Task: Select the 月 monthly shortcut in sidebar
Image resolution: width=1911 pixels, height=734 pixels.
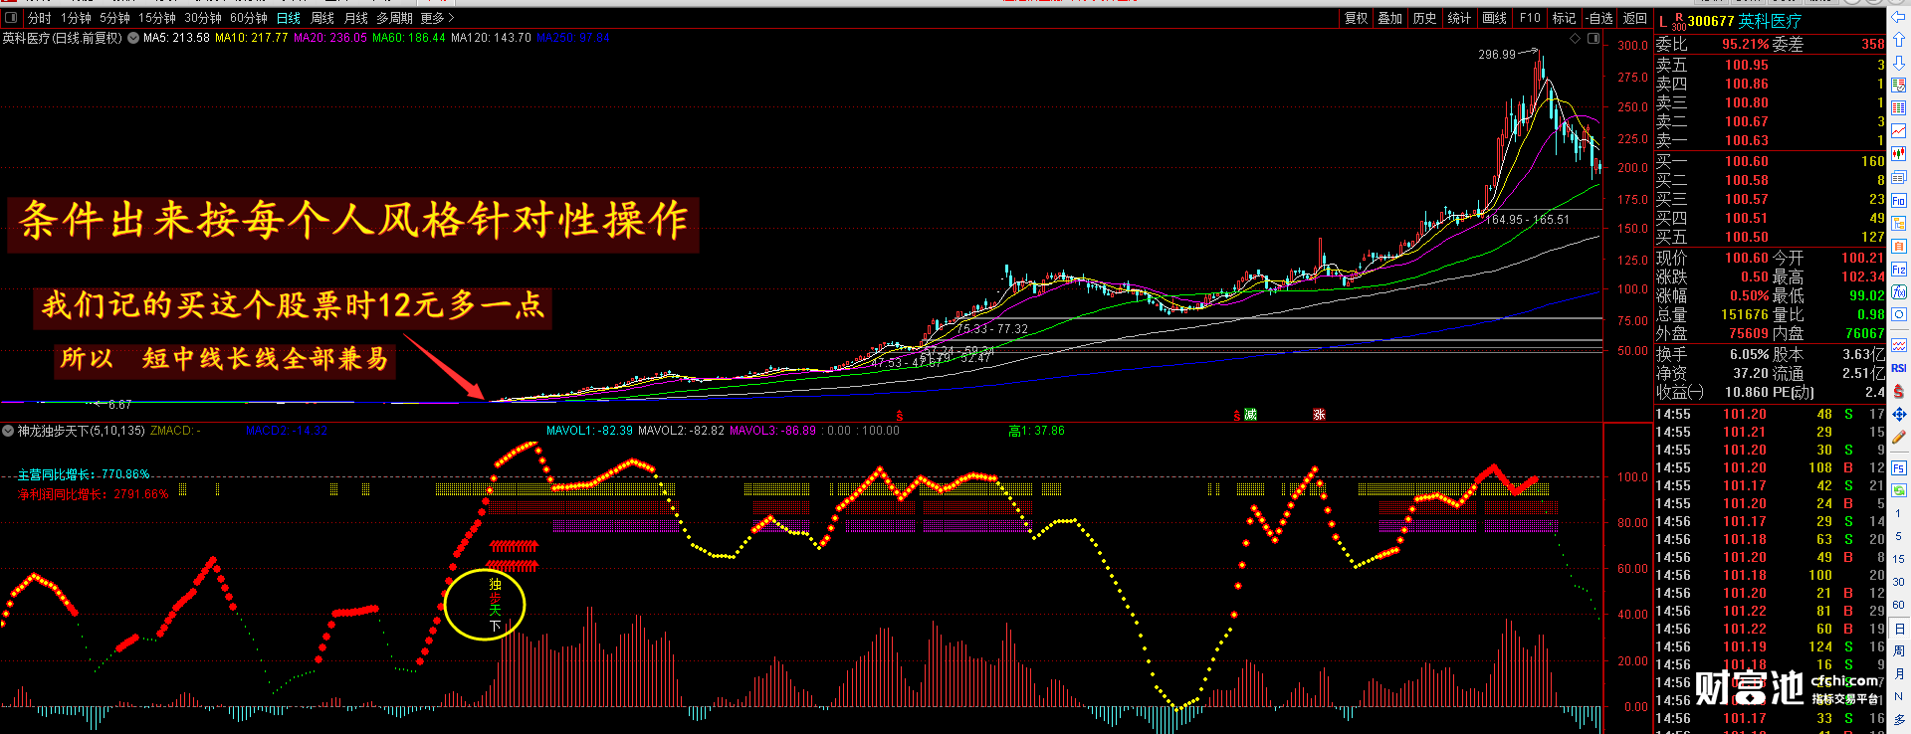Action: (1899, 673)
